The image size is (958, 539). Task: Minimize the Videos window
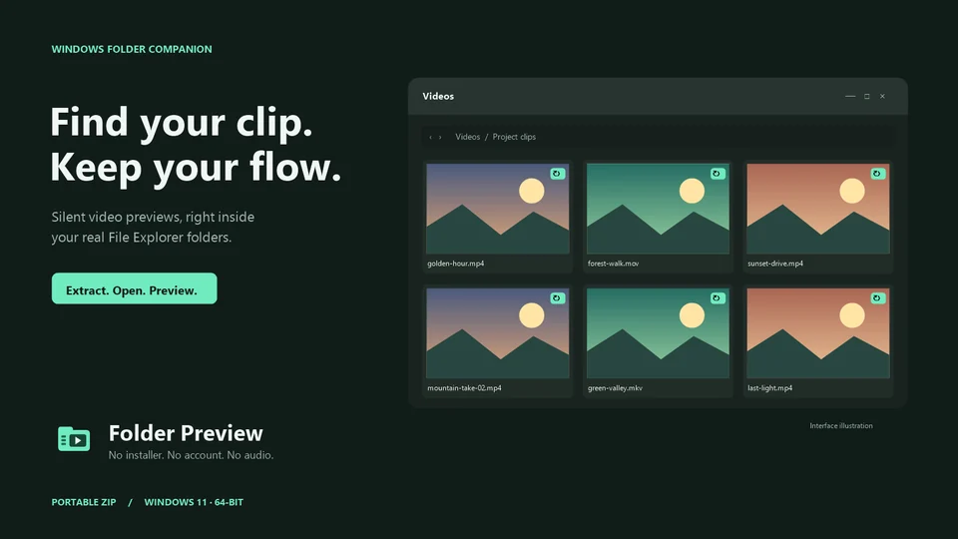tap(850, 96)
